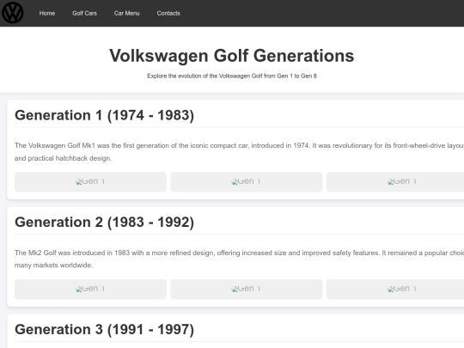Click the Volkswagen Golf Generations main heading

232,56
